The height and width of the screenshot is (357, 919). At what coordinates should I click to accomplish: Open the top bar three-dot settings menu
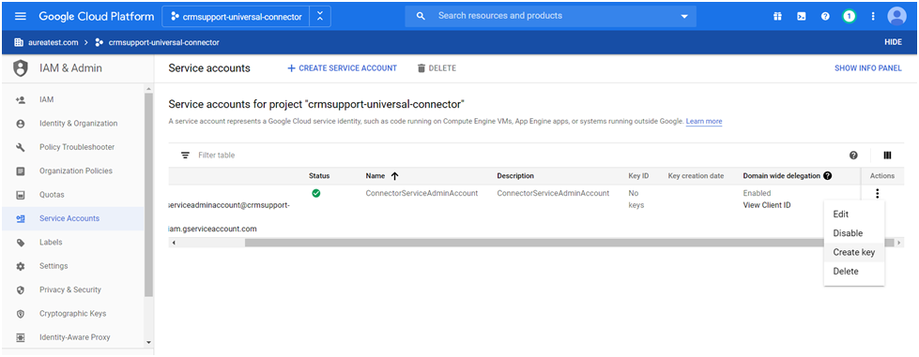(873, 16)
